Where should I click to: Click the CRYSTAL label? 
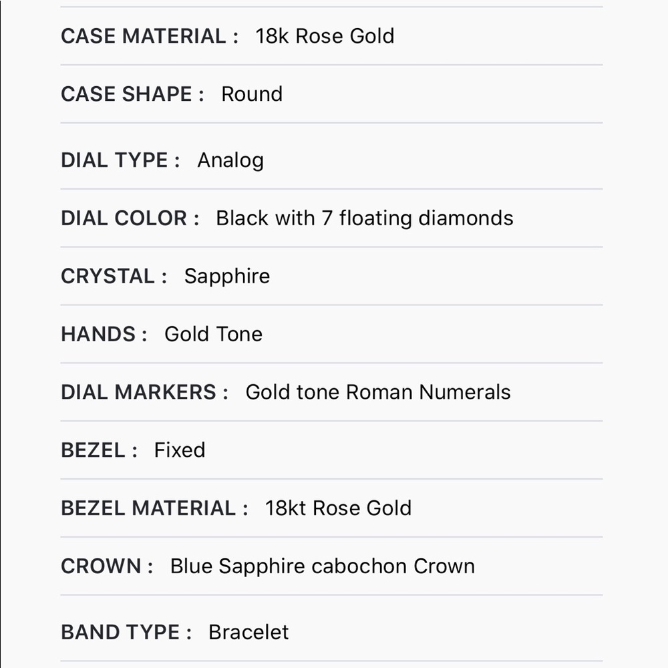[114, 276]
